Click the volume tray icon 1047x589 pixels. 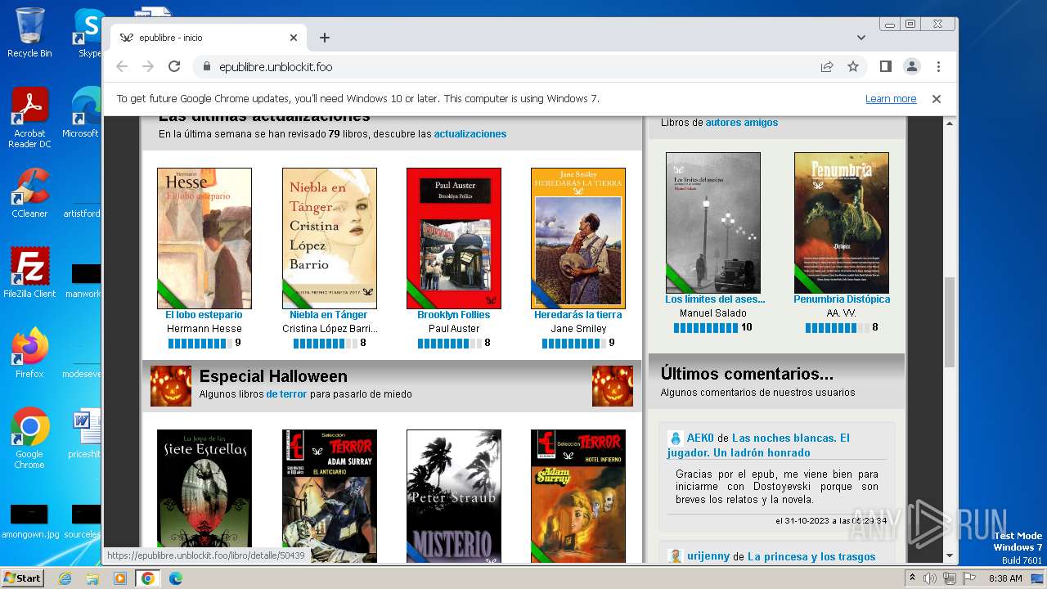(x=930, y=578)
